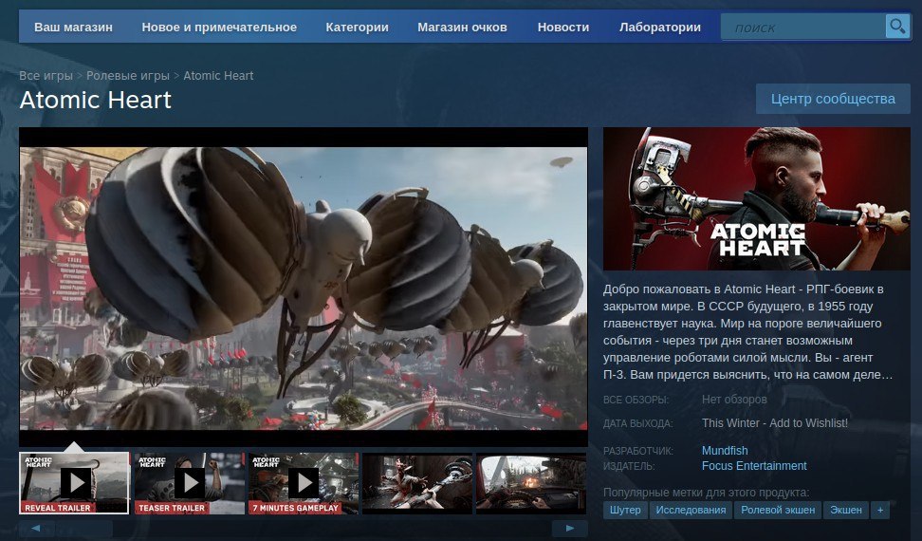Click the 'Нет обзоров' reviews text
922x541 pixels.
pyautogui.click(x=734, y=400)
